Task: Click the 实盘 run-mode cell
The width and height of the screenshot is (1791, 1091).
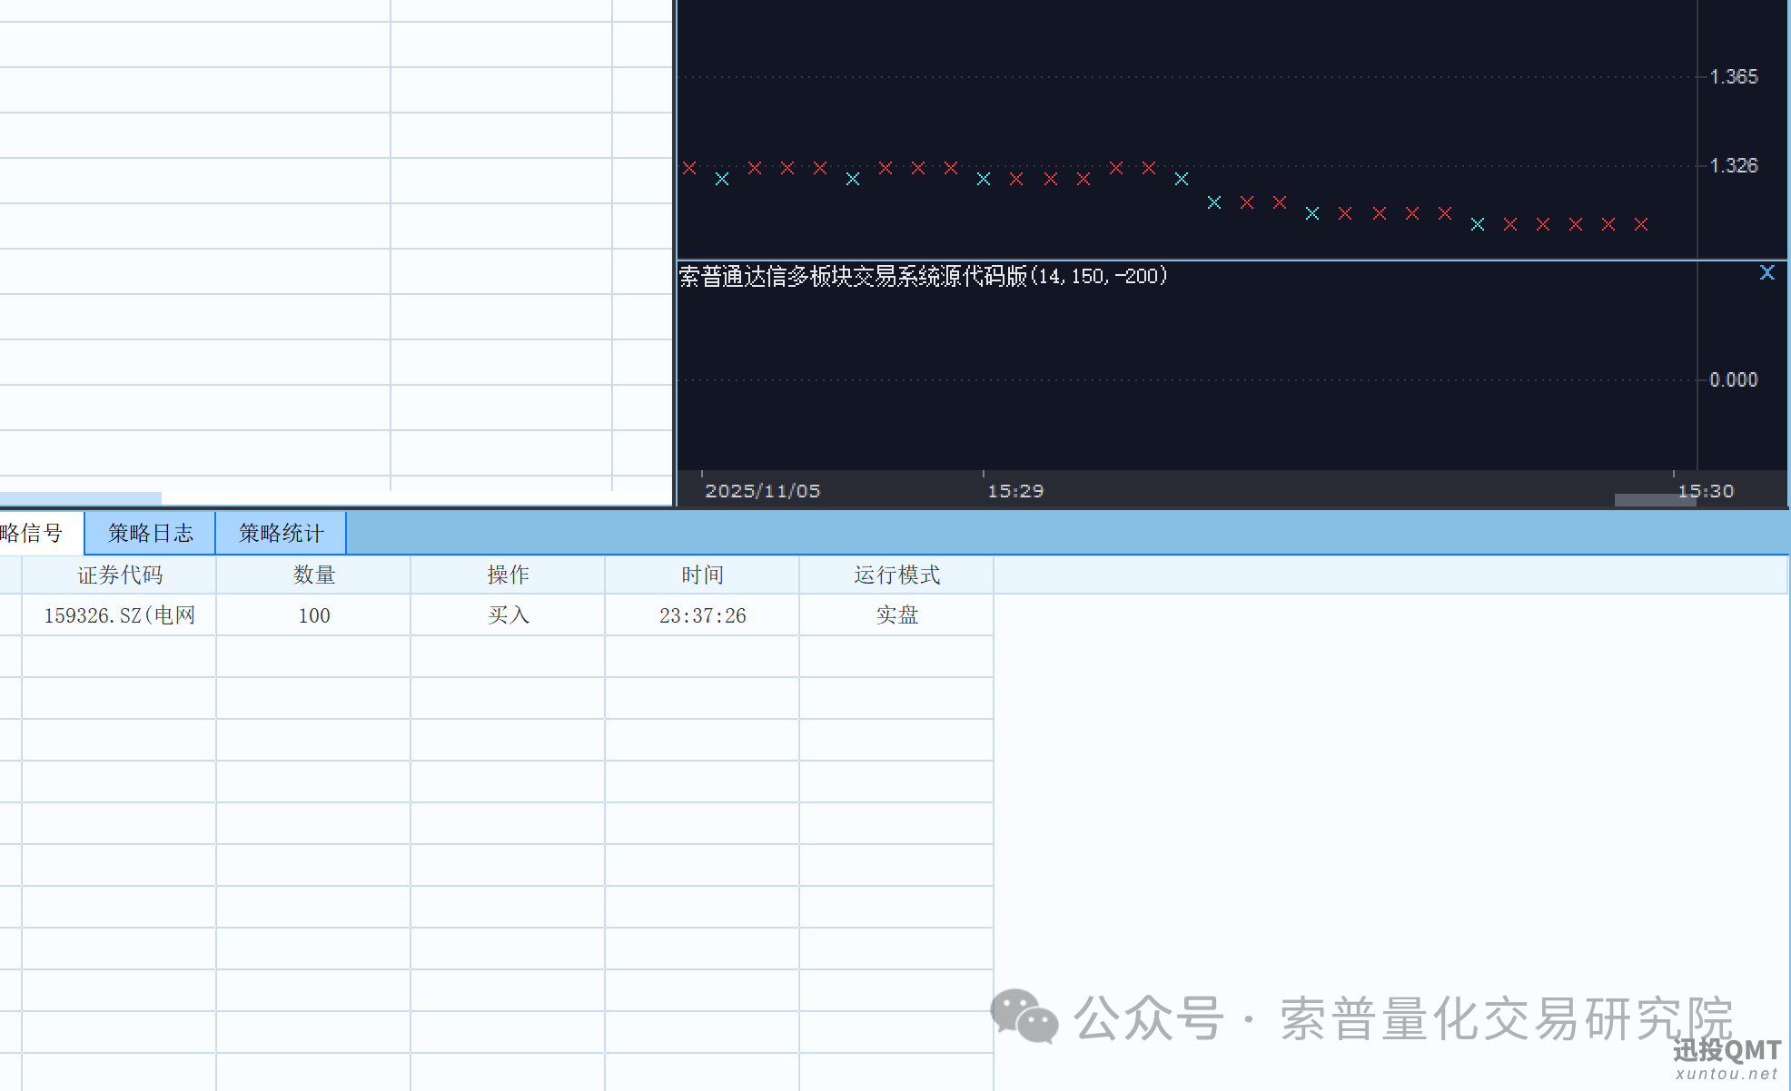Action: 895,614
